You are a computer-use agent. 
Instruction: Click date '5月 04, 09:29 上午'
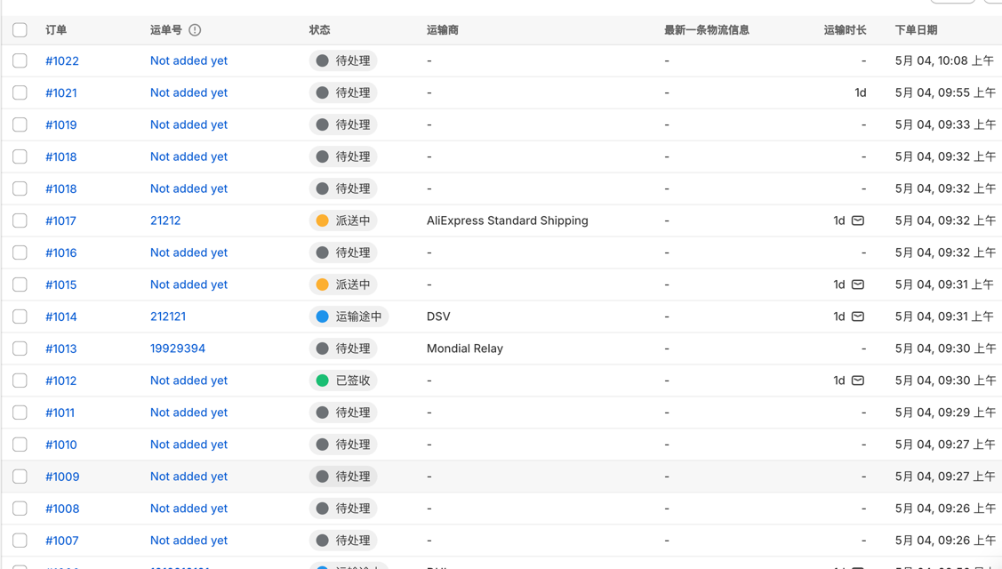945,413
